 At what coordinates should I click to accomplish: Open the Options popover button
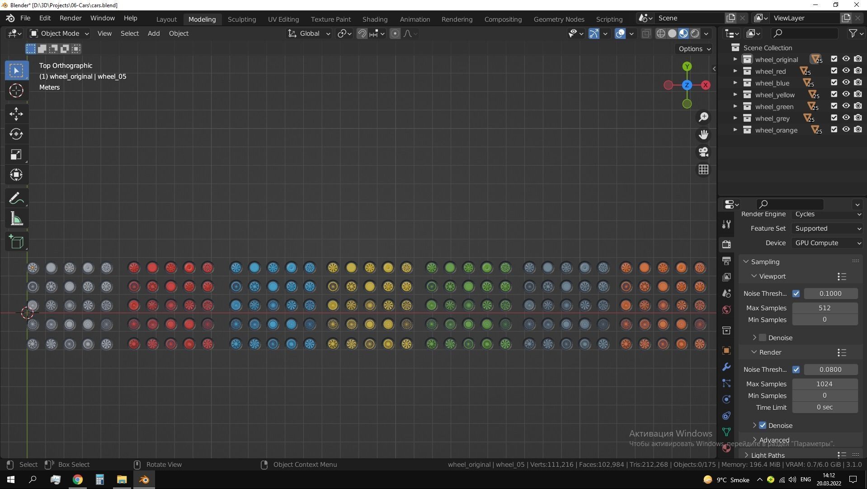tap(694, 49)
